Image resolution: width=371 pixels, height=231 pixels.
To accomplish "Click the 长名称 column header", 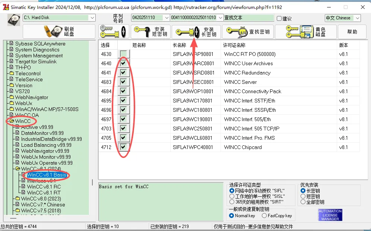I will 196,45.
